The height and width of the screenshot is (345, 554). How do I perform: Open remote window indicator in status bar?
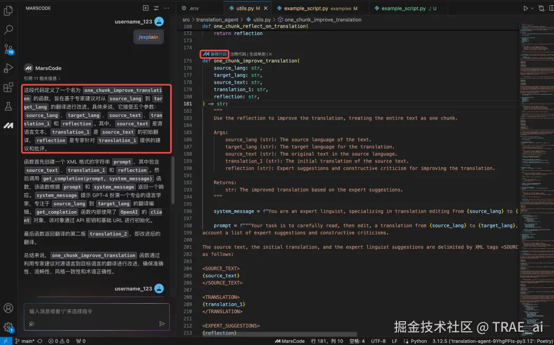pos(6,341)
